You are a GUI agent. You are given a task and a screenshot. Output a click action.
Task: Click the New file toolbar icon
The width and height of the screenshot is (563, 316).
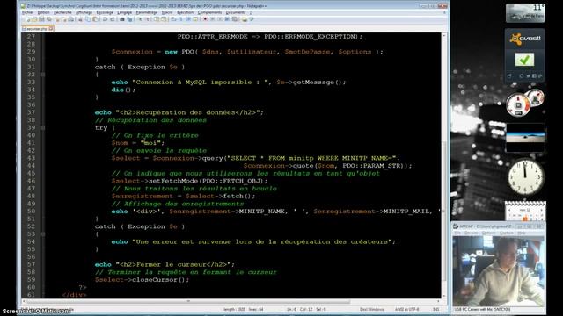click(28, 19)
